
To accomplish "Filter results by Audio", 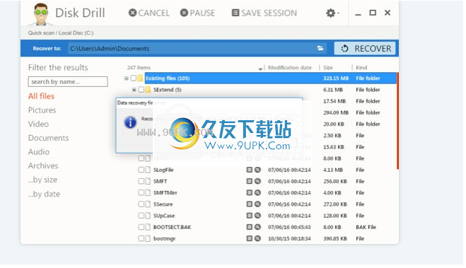I will pyautogui.click(x=39, y=152).
